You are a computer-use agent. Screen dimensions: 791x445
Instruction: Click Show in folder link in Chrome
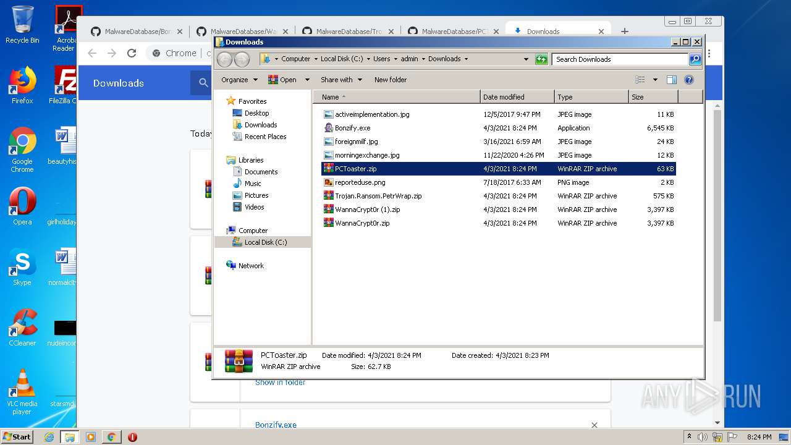click(280, 383)
